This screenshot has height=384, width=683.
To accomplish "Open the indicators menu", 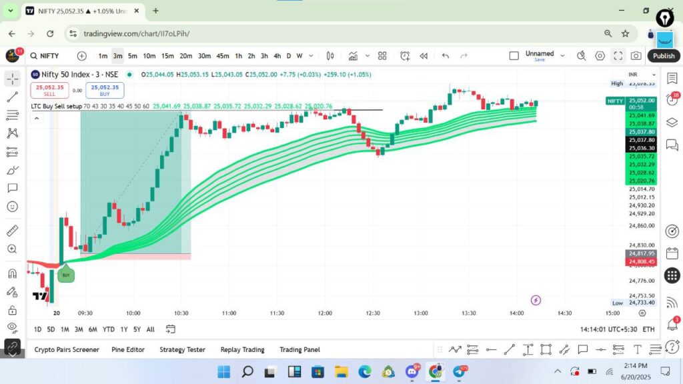I will click(353, 56).
